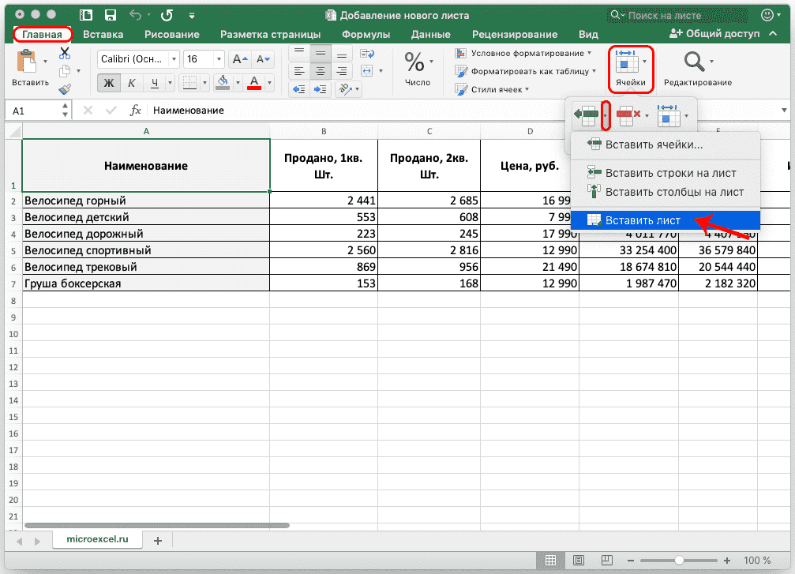The height and width of the screenshot is (574, 795).
Task: Select center text alignment
Action: (320, 71)
